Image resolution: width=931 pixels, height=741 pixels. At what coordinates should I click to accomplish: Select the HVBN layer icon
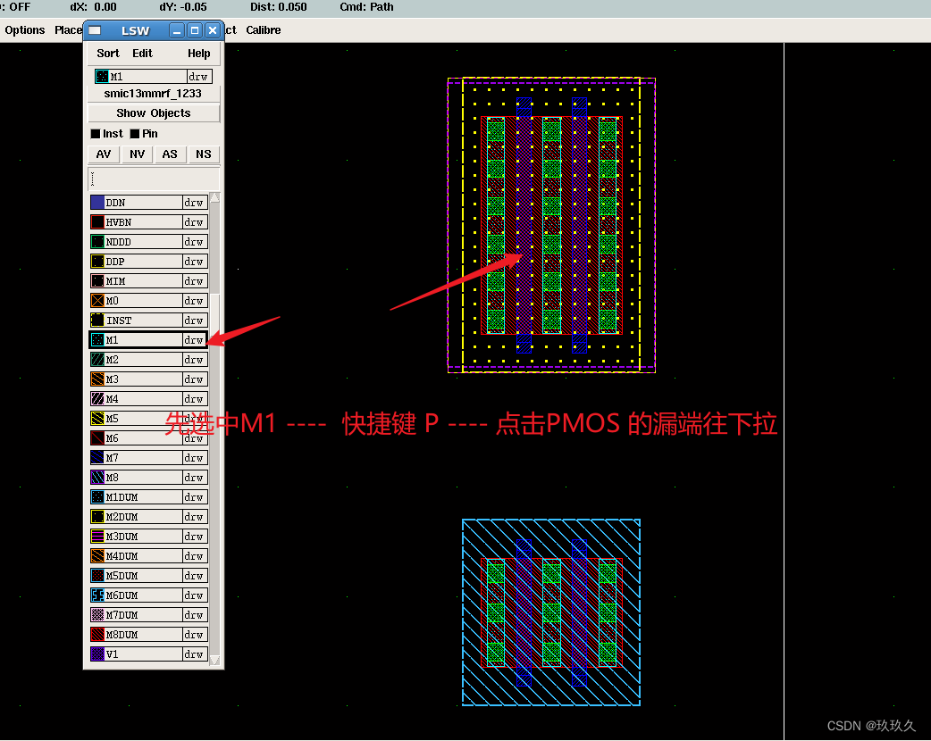tap(97, 222)
